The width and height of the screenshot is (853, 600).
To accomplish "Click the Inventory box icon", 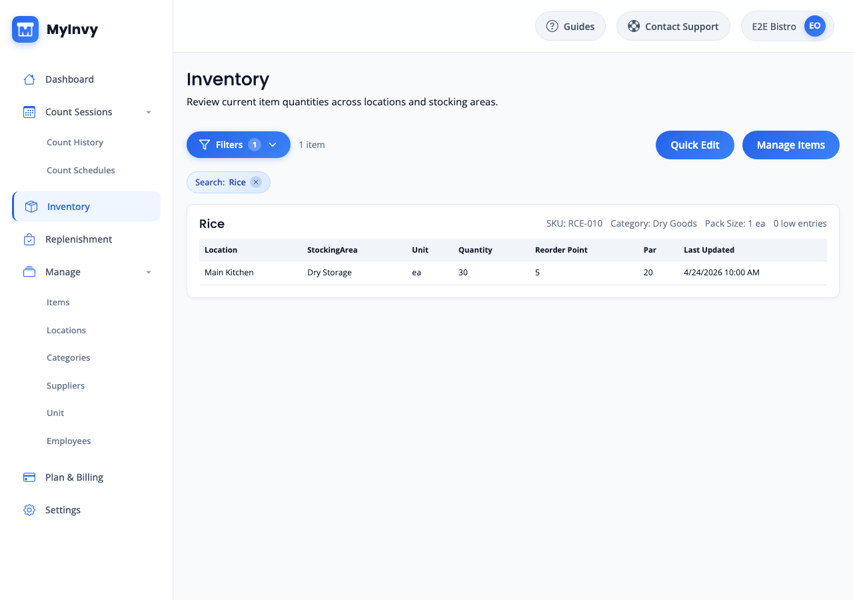I will [x=31, y=207].
